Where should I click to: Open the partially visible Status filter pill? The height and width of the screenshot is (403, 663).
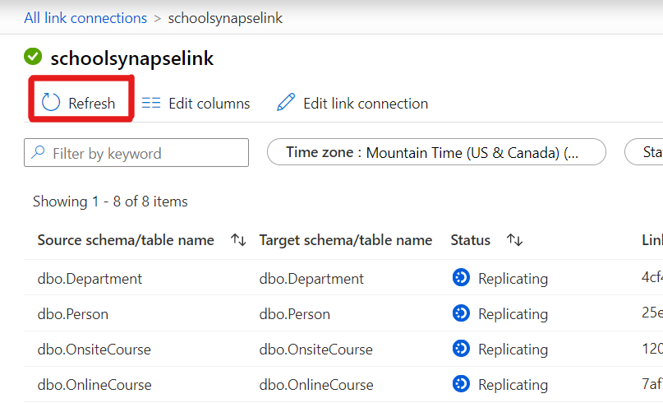[646, 152]
